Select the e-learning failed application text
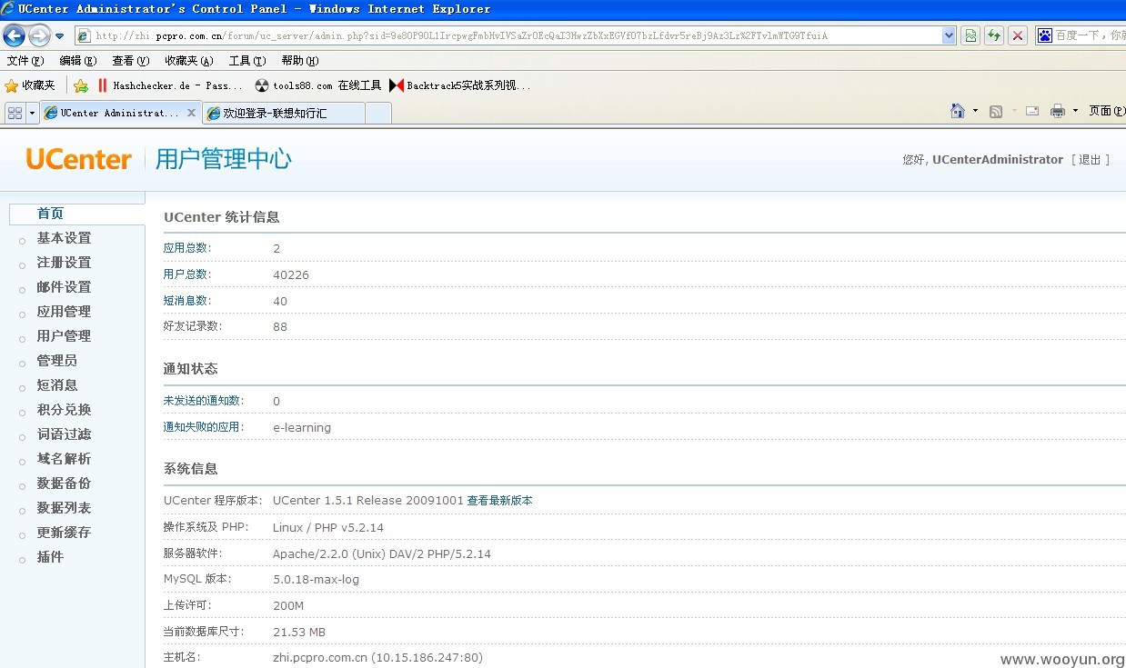Viewport: 1126px width, 668px height. point(302,427)
